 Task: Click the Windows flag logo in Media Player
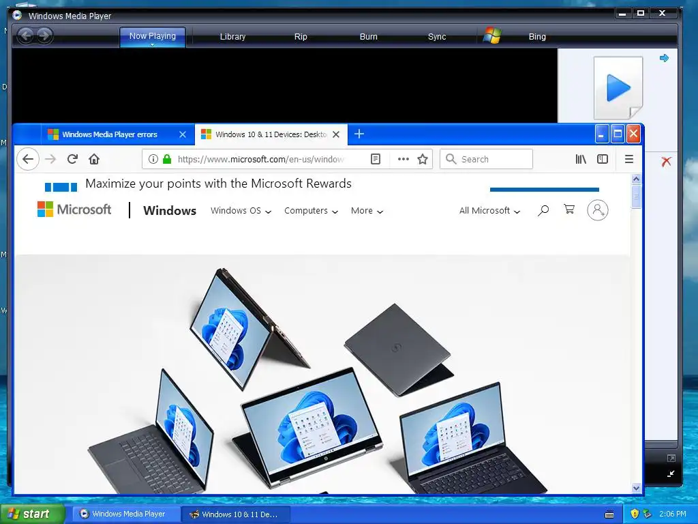492,35
